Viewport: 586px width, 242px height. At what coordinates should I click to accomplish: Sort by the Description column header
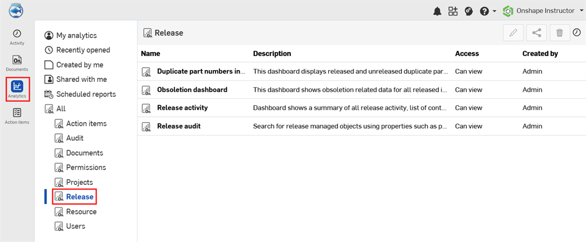tap(272, 54)
